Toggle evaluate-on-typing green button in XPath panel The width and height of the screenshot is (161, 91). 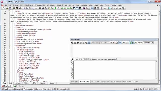point(130,43)
